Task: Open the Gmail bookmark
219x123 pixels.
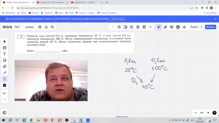Action: [x=69, y=13]
